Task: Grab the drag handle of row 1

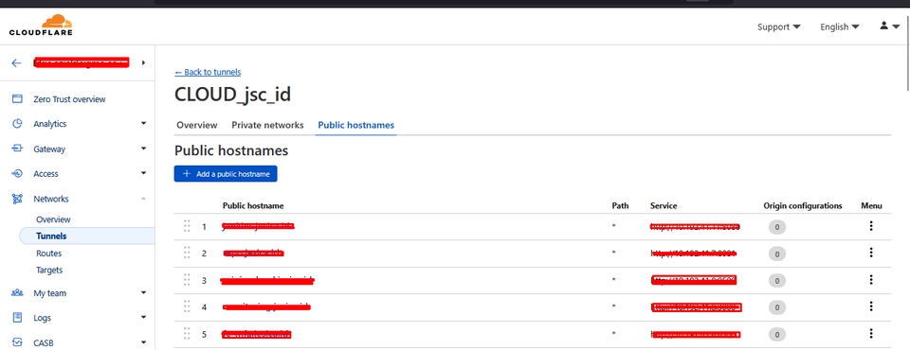Action: tap(187, 226)
